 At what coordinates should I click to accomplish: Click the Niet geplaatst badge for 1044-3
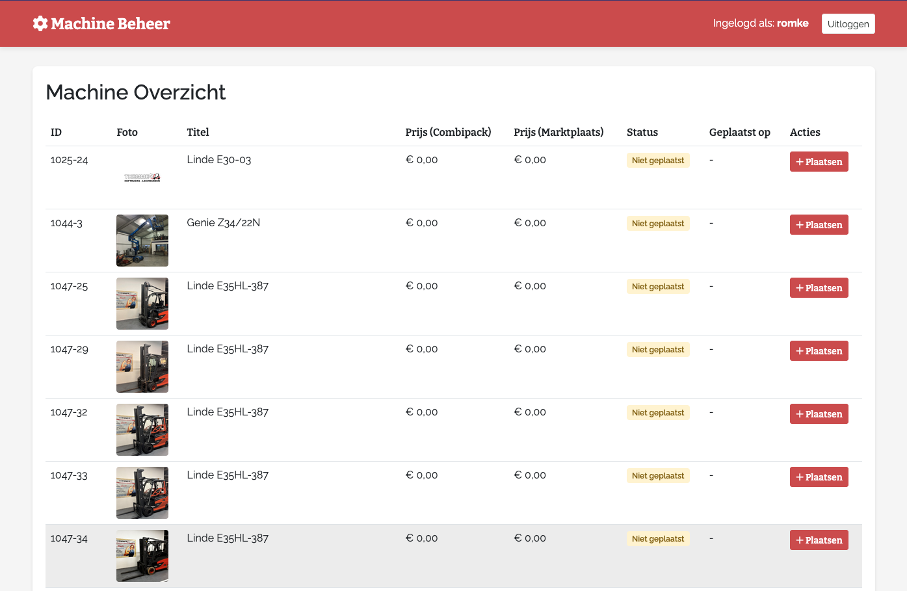click(x=657, y=224)
